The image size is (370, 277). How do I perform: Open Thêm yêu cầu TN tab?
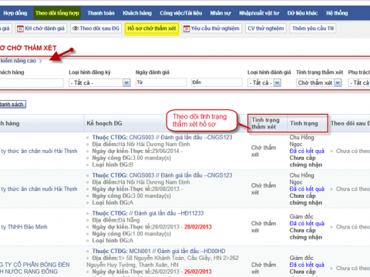point(313,28)
